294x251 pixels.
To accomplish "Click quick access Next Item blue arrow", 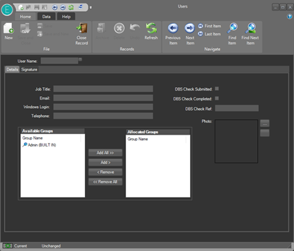I will tap(63, 8).
